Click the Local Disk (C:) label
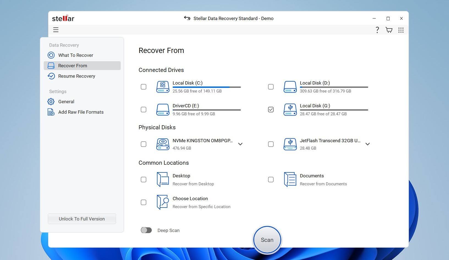449x260 pixels. point(188,83)
